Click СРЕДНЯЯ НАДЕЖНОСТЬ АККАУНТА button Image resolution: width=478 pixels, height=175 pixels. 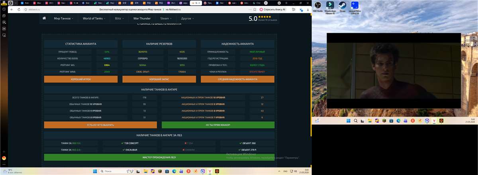pyautogui.click(x=238, y=79)
